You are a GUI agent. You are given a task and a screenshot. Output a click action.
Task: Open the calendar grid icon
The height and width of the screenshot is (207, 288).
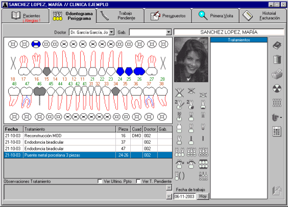pos(277,131)
